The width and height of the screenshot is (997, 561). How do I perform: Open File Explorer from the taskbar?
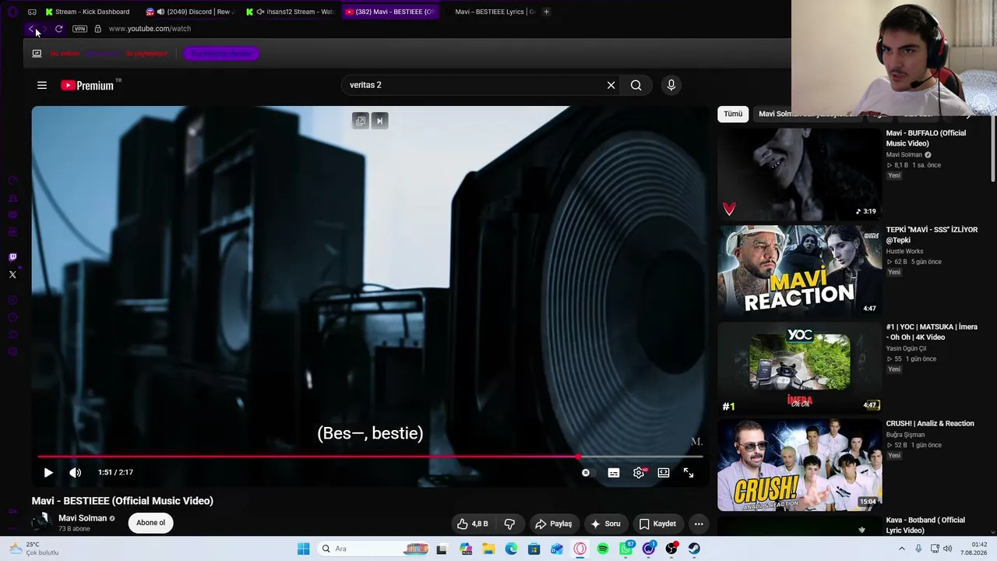click(488, 549)
